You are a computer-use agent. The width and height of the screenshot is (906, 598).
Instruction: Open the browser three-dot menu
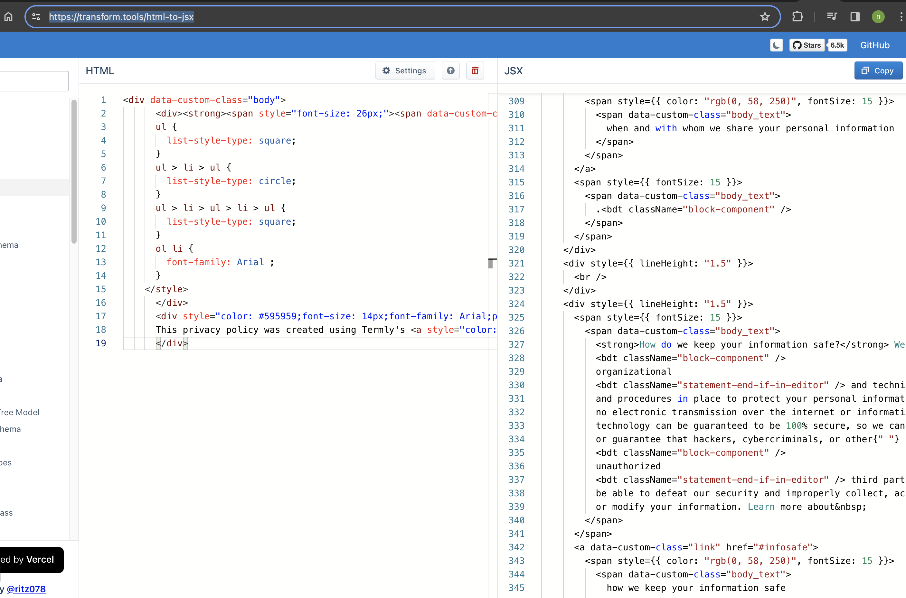(901, 17)
